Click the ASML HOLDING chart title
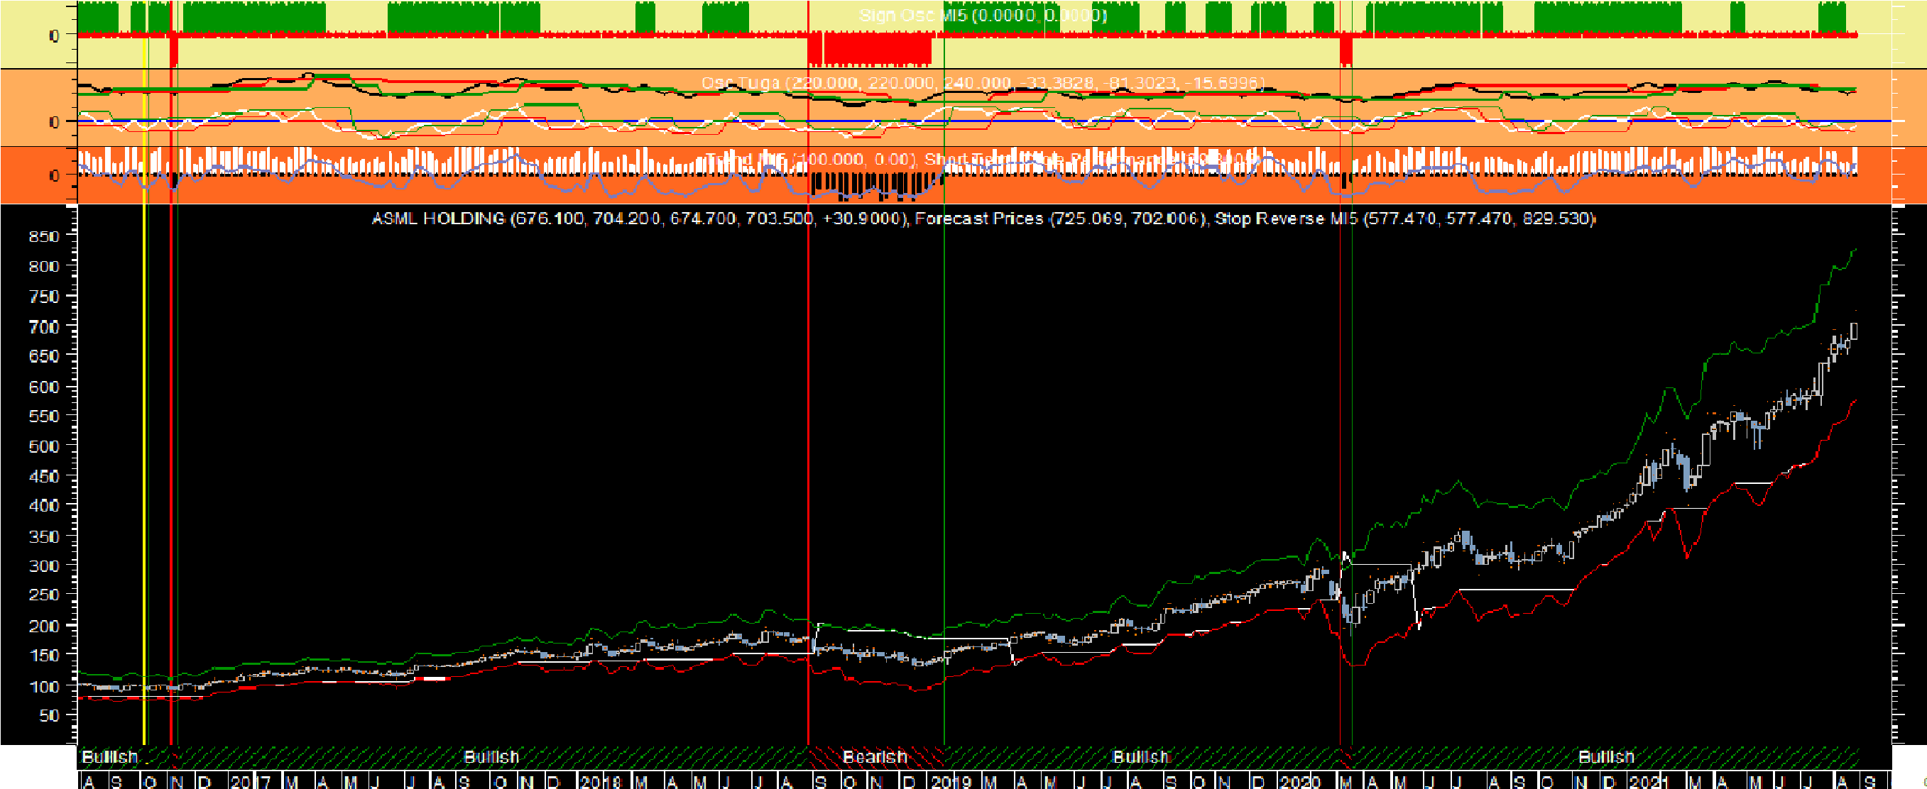This screenshot has height=789, width=1927. 437,219
